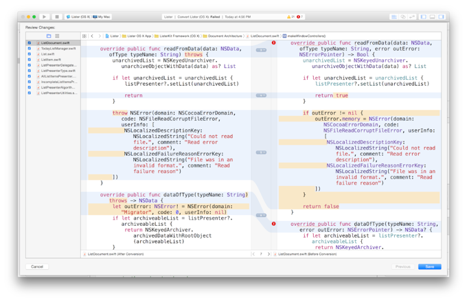Open ListDocument.swift (Before Conversion) version menu
Image resolution: width=467 pixels, height=302 pixels.
[305, 254]
